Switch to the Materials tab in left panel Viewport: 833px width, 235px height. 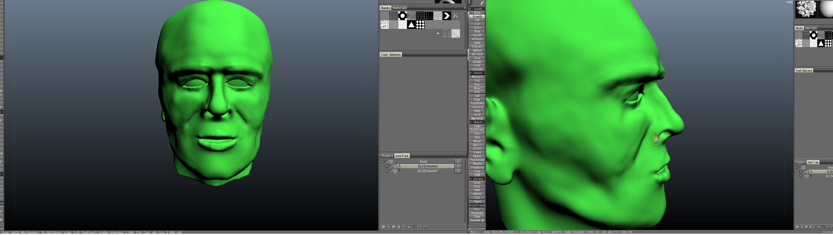[x=399, y=8]
